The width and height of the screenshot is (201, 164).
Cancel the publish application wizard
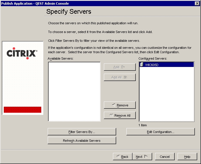[164, 157]
